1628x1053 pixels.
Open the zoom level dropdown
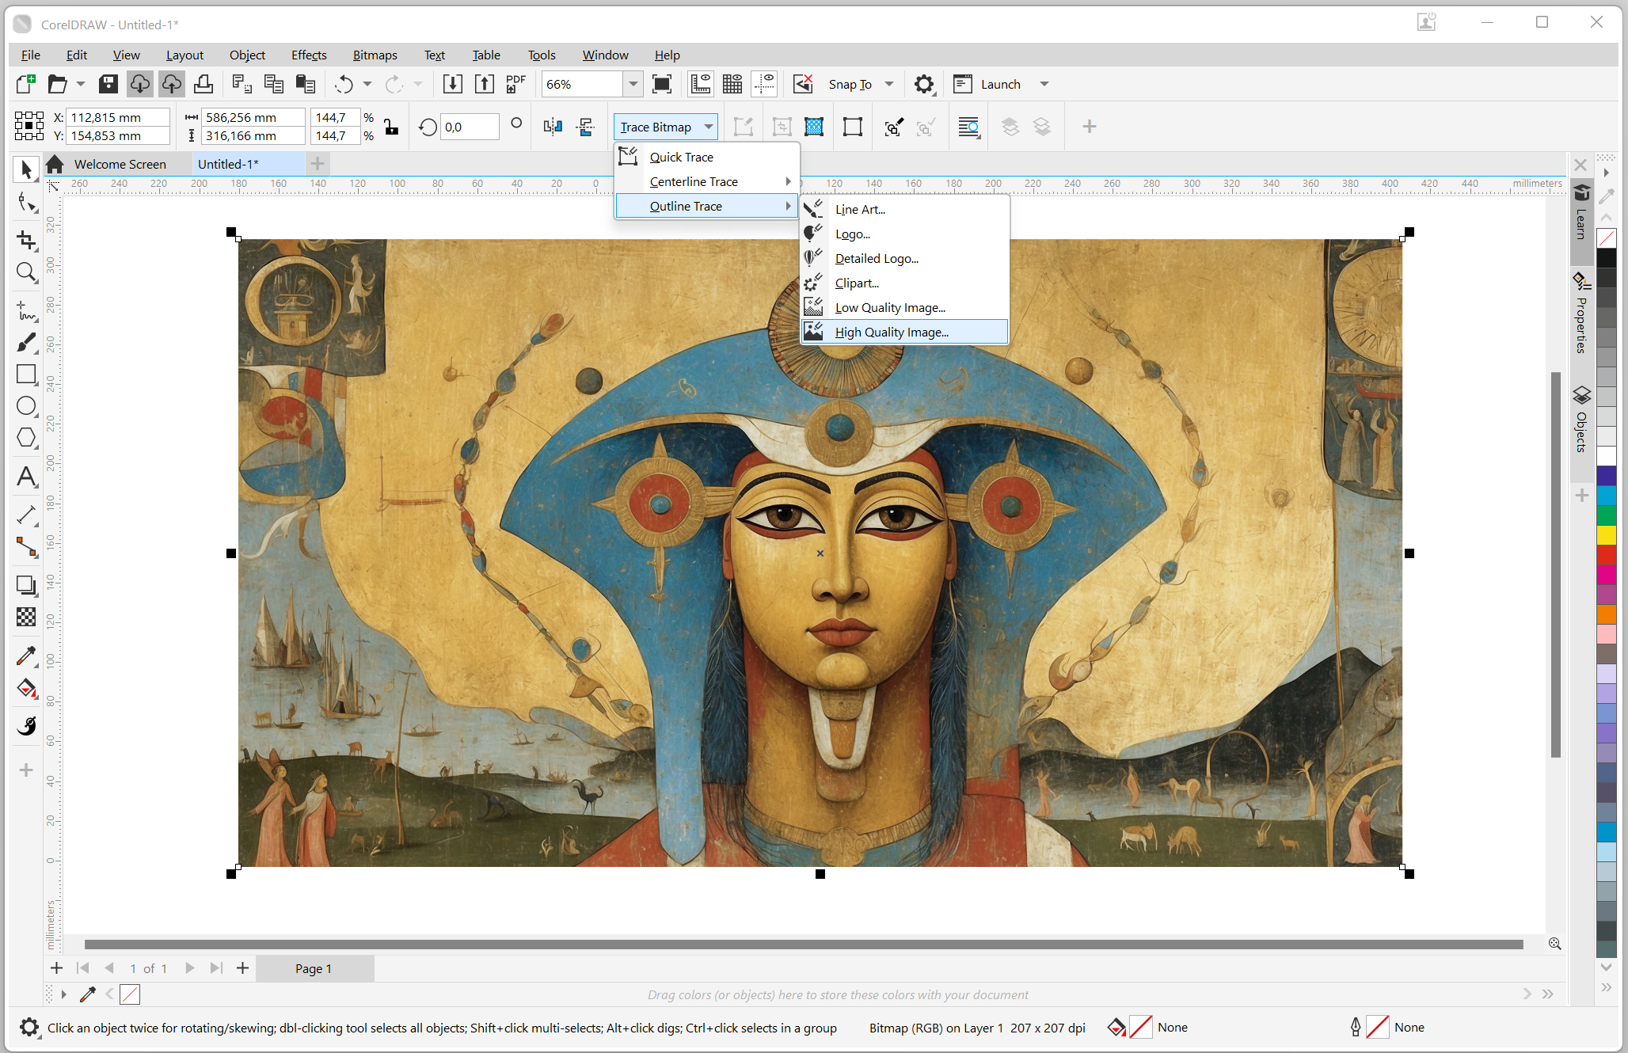point(633,84)
